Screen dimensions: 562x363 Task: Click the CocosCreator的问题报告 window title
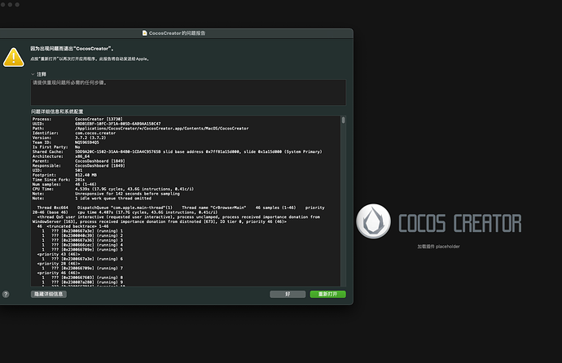[177, 33]
